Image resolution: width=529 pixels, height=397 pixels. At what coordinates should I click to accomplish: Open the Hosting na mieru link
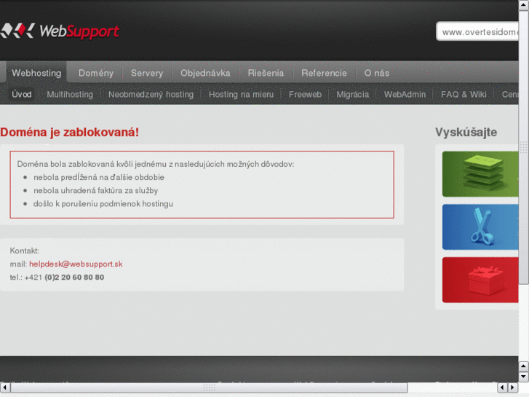coord(241,94)
